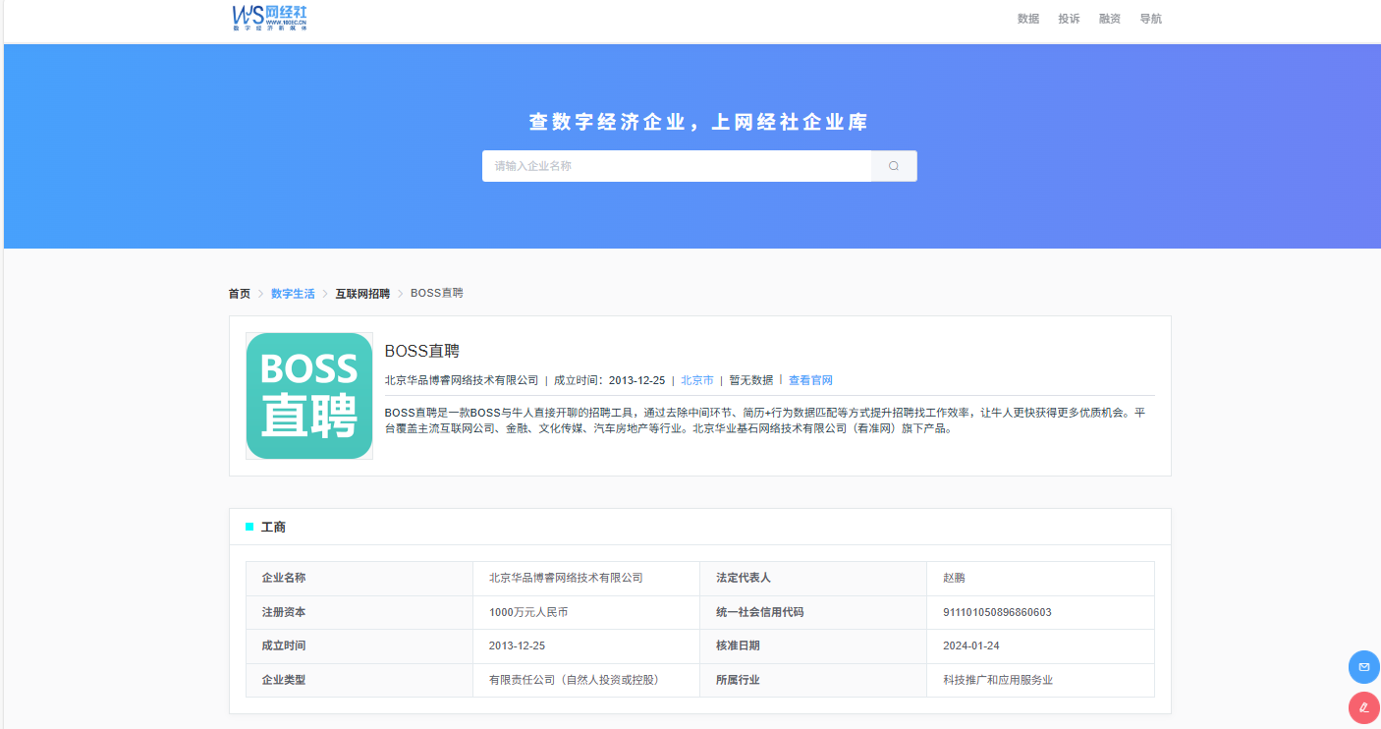The height and width of the screenshot is (729, 1381).
Task: Select the 2013-12-25 value in the table
Action: 517,645
